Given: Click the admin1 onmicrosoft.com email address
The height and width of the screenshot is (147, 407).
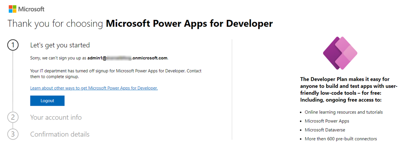Looking at the screenshot, I should [x=128, y=58].
